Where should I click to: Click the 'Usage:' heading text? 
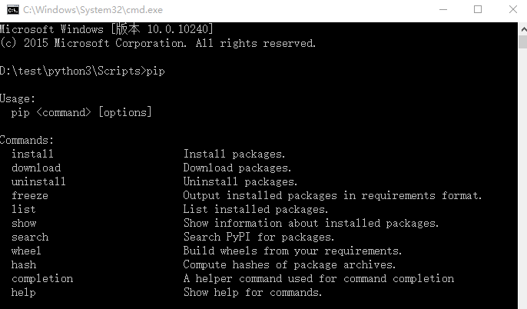[x=18, y=98]
